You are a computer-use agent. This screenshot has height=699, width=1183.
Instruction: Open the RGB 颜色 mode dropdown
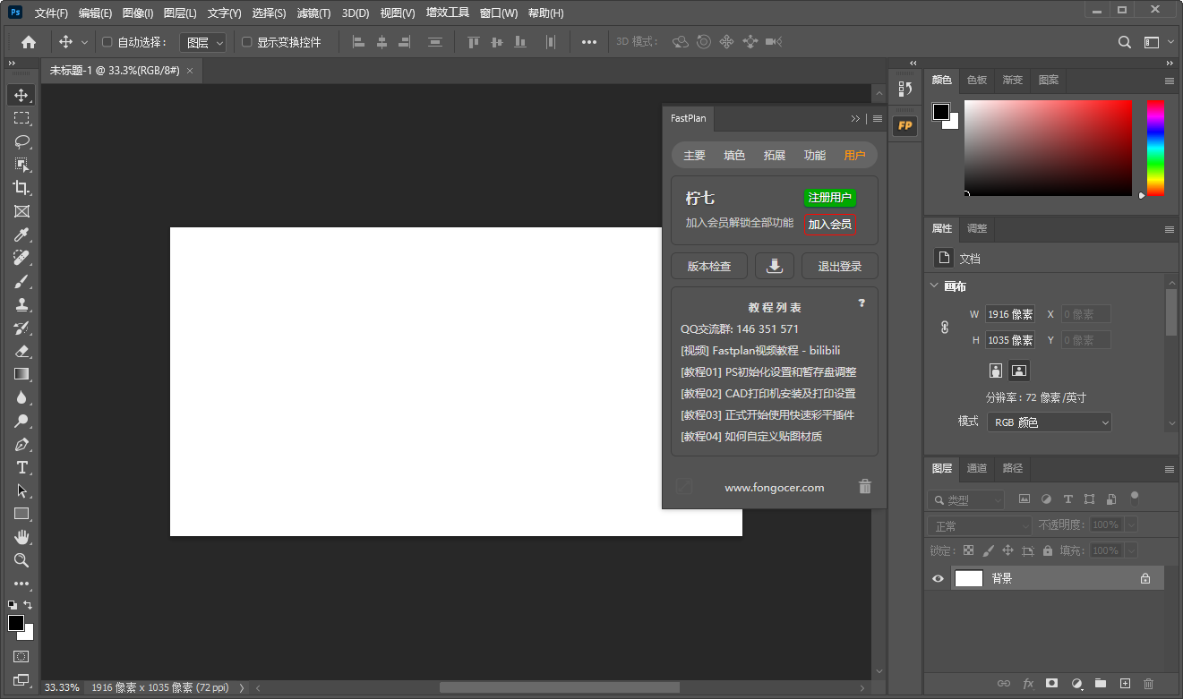pos(1049,422)
